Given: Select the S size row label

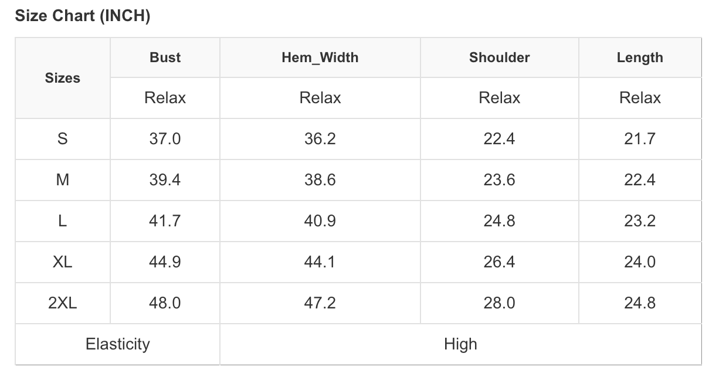Looking at the screenshot, I should click(63, 139).
